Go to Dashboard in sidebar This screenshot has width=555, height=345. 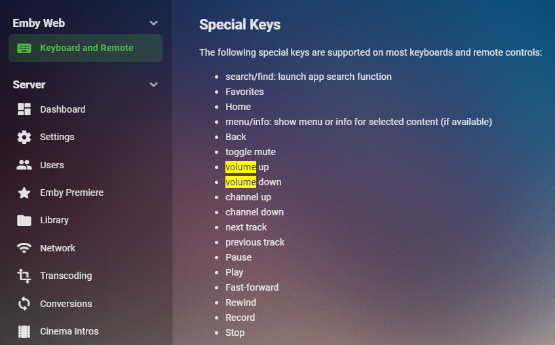(x=63, y=109)
